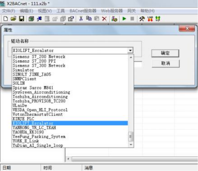Click the grayed-out copy documents icon
198x171 pixels.
point(63,19)
